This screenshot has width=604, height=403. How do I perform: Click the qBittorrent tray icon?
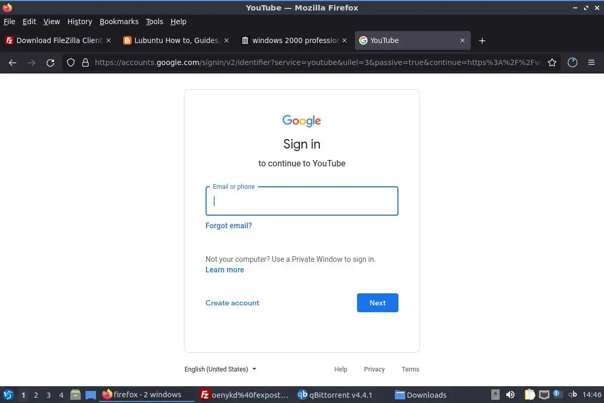(573, 394)
